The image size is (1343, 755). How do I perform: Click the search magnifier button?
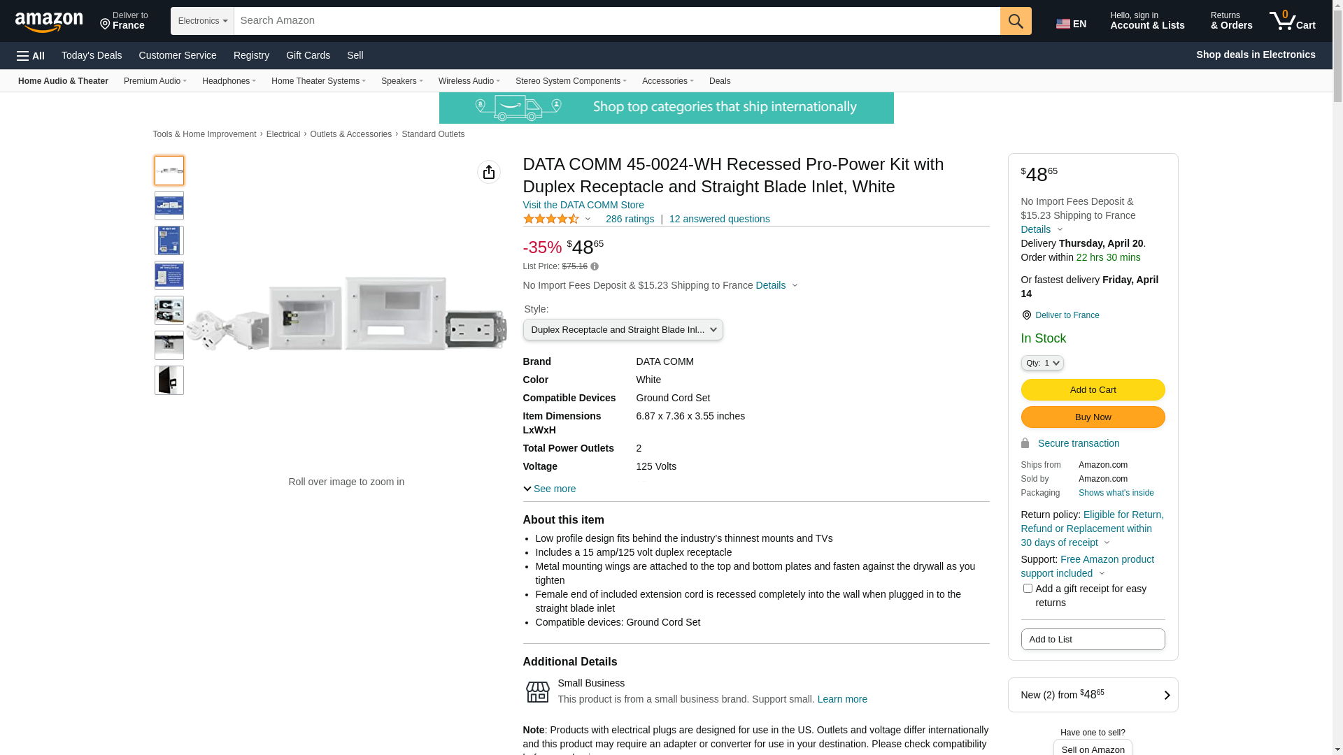[x=1015, y=21]
